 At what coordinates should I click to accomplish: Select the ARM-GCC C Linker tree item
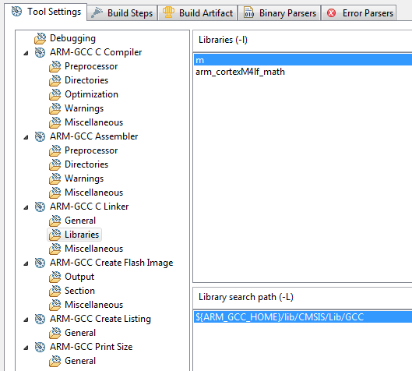tap(90, 207)
